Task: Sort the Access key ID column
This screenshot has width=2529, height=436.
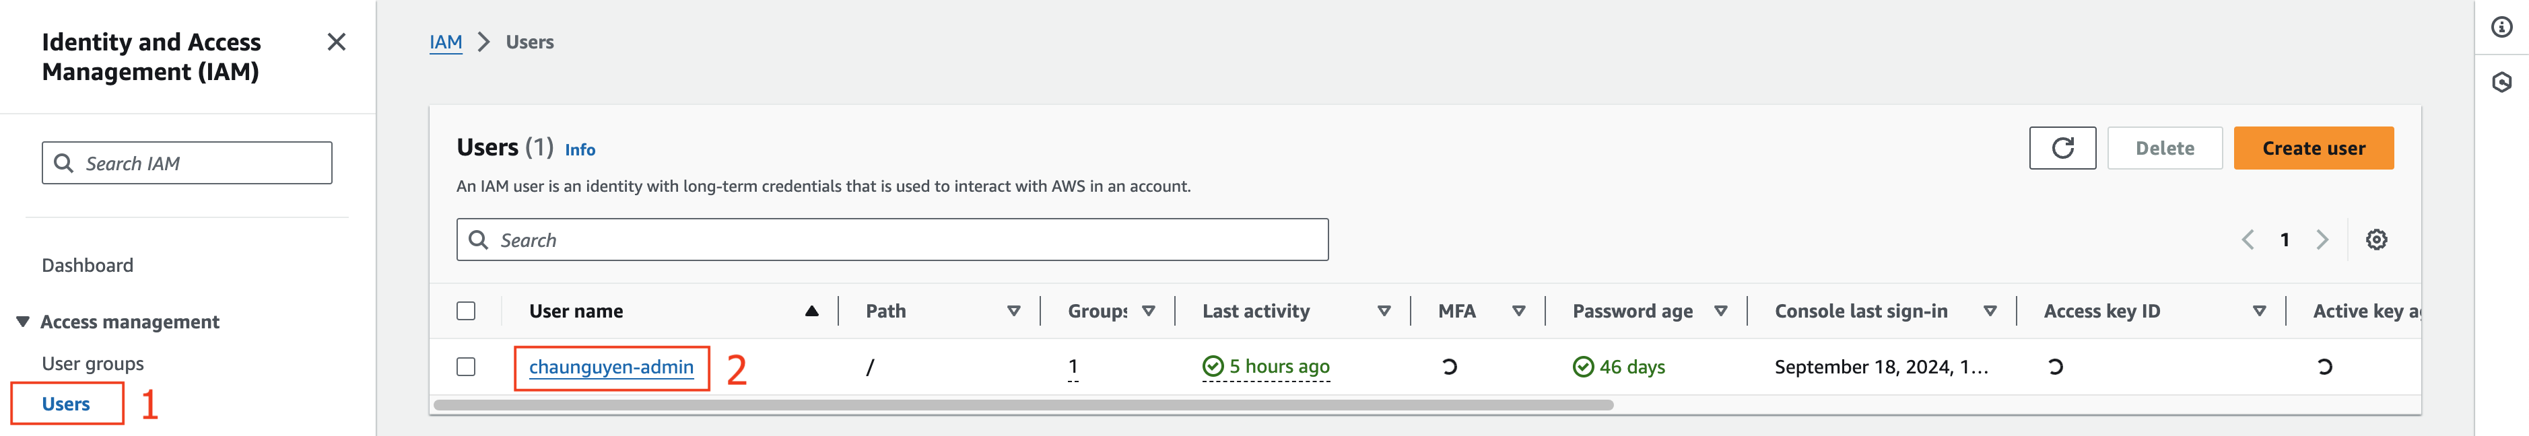Action: pos(2259,312)
